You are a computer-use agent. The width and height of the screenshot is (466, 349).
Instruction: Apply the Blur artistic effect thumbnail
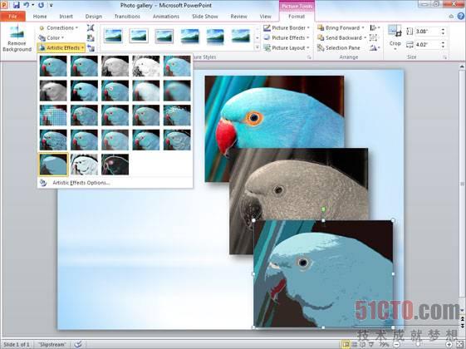click(177, 91)
